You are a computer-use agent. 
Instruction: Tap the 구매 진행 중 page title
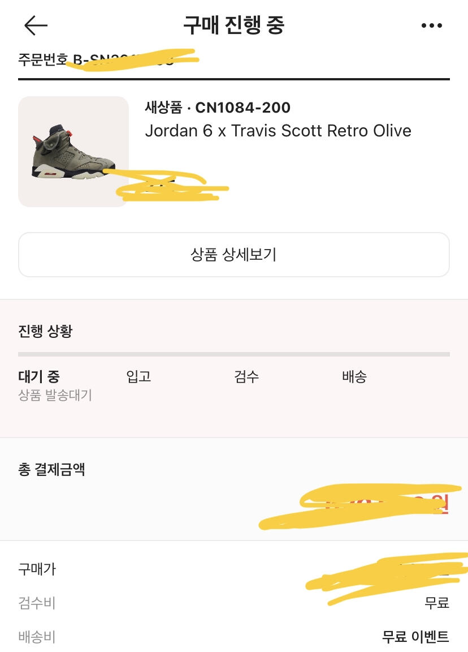[234, 25]
